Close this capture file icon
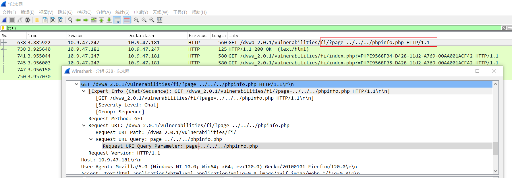 (x=53, y=20)
